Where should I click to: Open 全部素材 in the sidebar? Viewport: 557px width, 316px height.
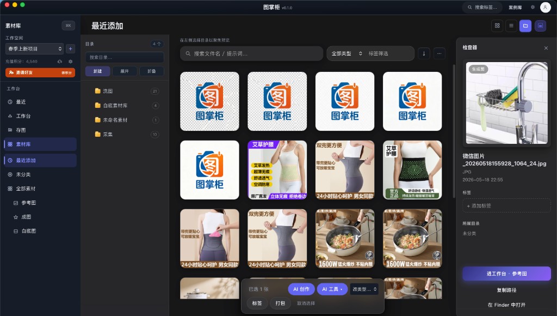coord(40,189)
